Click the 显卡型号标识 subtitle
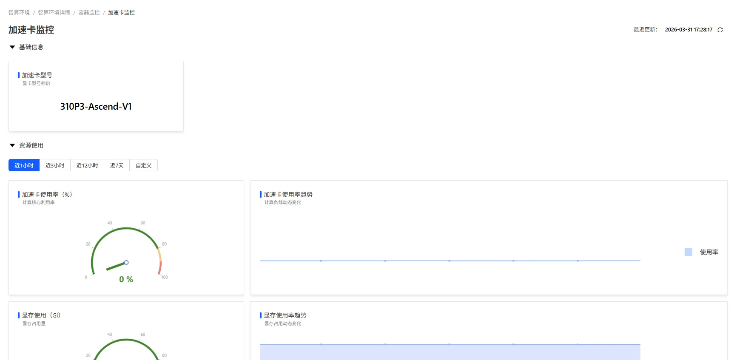This screenshot has width=737, height=360. click(36, 83)
